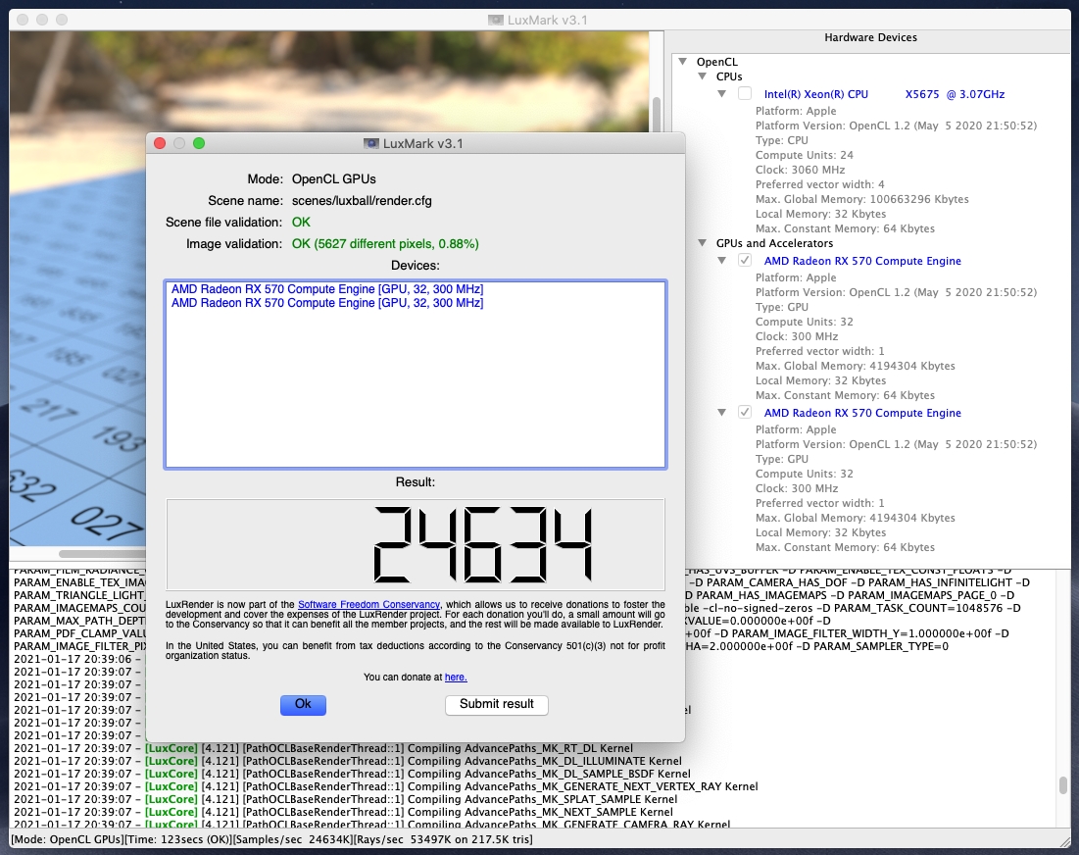Screen dimensions: 1079x855
Task: Click the render view horizontal scrollbar
Action: coord(102,553)
